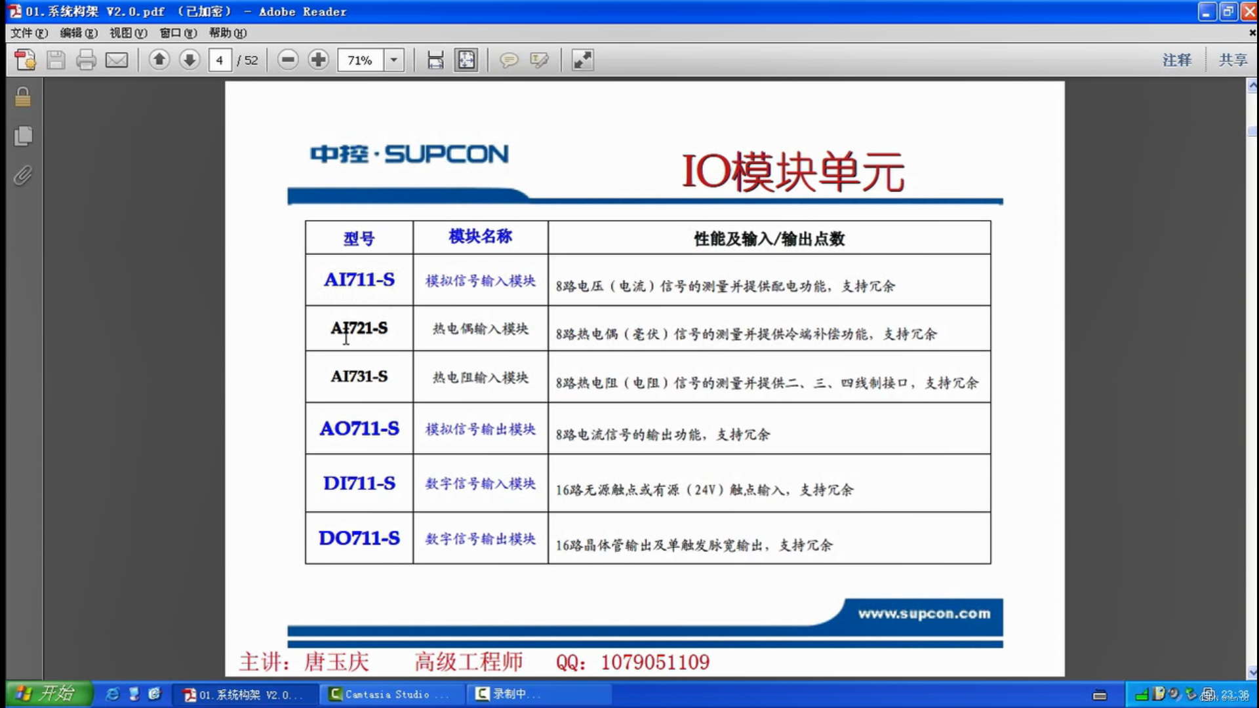1259x708 pixels.
Task: Open the 视图 menu
Action: click(x=128, y=33)
